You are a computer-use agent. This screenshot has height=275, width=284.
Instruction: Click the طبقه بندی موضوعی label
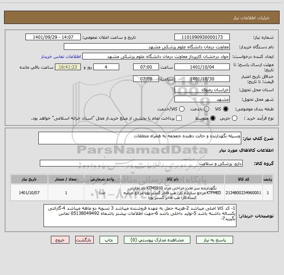254,109
